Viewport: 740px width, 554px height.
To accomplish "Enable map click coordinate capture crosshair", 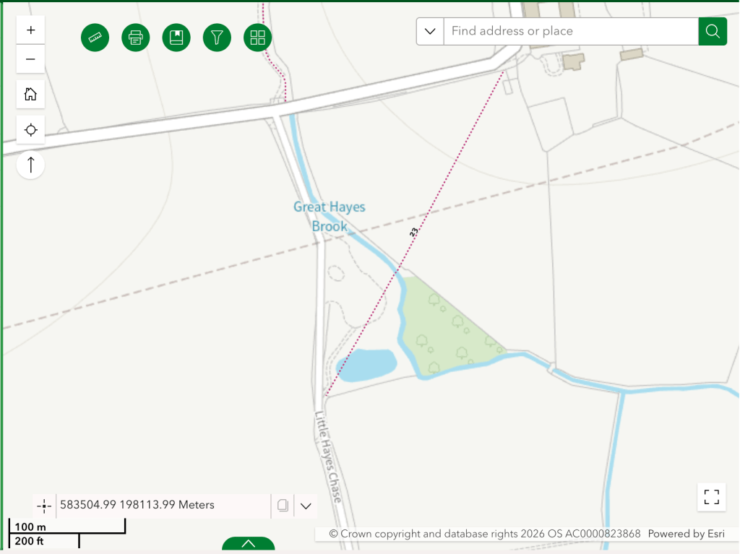I will click(x=44, y=506).
